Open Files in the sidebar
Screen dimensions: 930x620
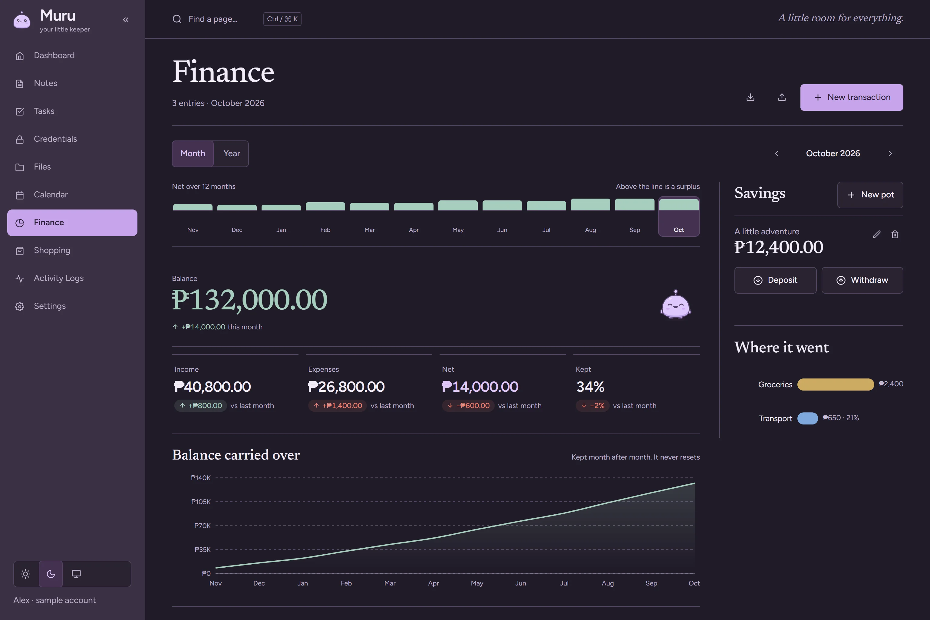pos(72,167)
